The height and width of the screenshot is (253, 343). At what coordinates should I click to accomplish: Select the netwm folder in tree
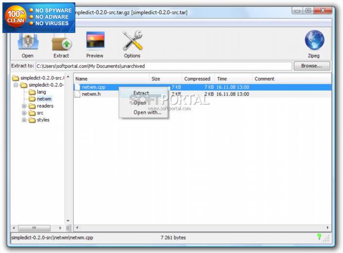tap(40, 99)
